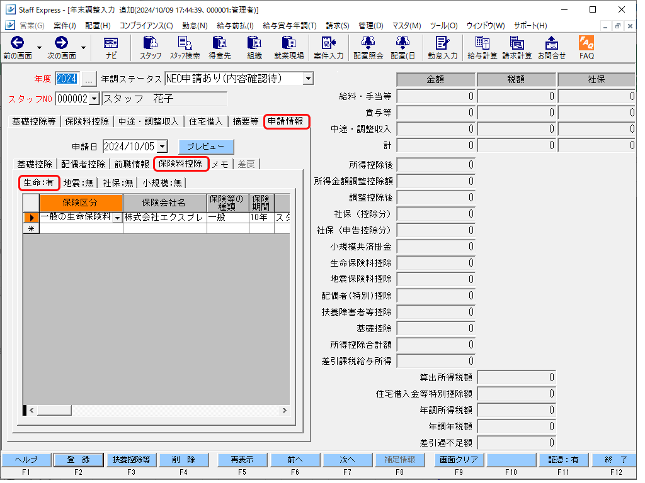645x483 pixels.
Task: Click the スタッフ toolbar icon
Action: [x=151, y=47]
